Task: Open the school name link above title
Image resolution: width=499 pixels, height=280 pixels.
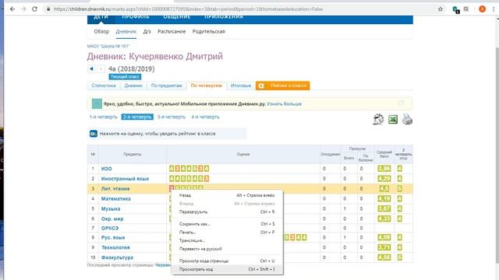Action: point(108,47)
